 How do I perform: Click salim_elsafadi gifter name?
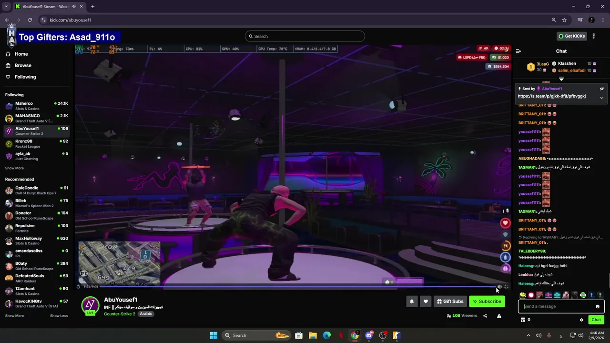[571, 71]
